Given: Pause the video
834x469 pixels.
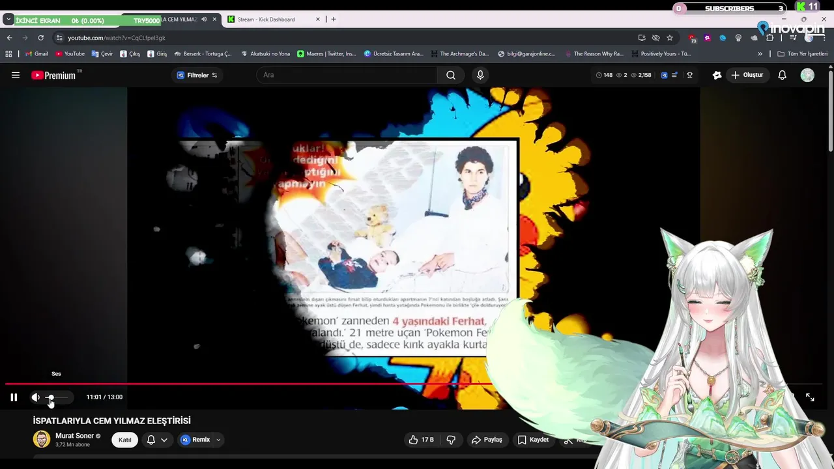Looking at the screenshot, I should [x=14, y=397].
